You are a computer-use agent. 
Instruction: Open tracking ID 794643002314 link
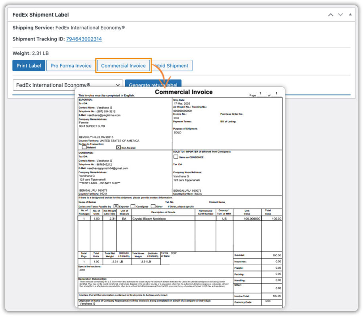(84, 39)
